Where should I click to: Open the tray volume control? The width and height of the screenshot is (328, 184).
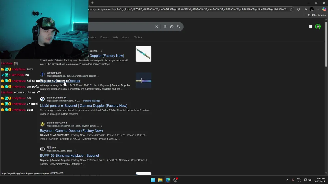click(310, 180)
